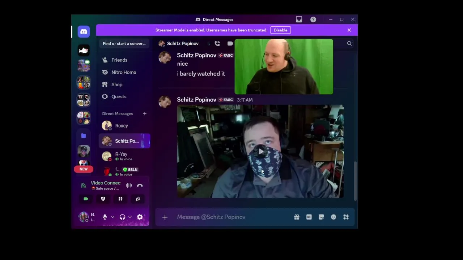
Task: Click Schitz Popinov avatar beside 3:17 AM message
Action: coord(165,102)
